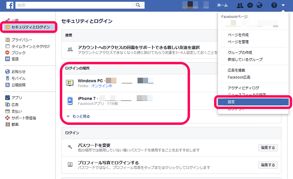Select Facebook広告 in dropdown menu
293x179 pixels.
[239, 77]
